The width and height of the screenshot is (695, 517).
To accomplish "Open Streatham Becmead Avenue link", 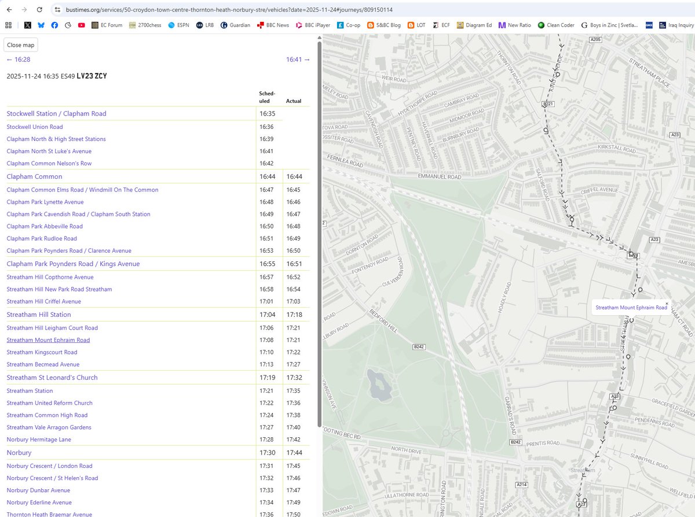I will (x=43, y=364).
